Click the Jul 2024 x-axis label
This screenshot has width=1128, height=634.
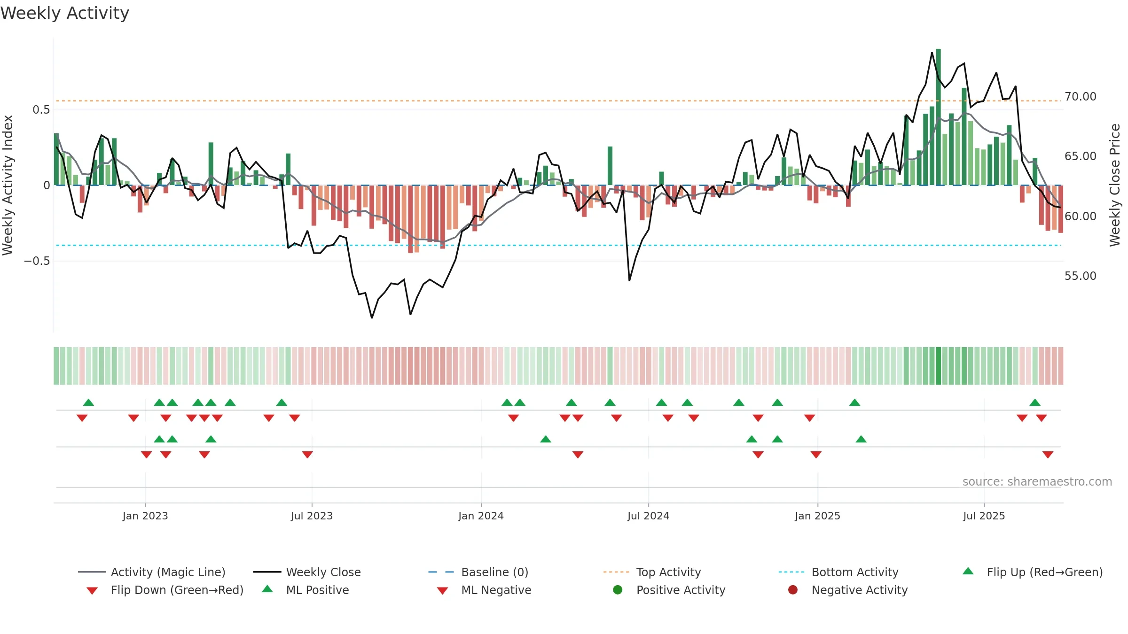pos(648,516)
